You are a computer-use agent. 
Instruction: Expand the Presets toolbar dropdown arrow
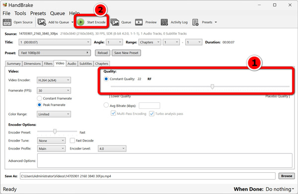(x=216, y=22)
